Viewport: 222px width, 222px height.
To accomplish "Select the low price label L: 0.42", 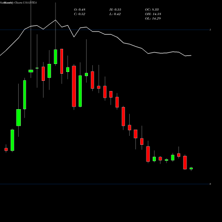I will [x=115, y=14].
